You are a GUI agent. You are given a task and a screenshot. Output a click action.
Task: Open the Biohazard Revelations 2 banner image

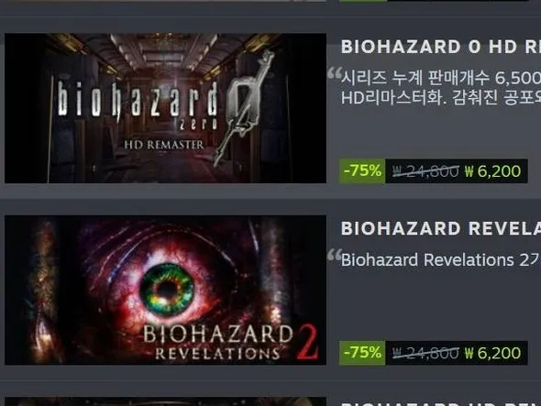[x=165, y=290]
